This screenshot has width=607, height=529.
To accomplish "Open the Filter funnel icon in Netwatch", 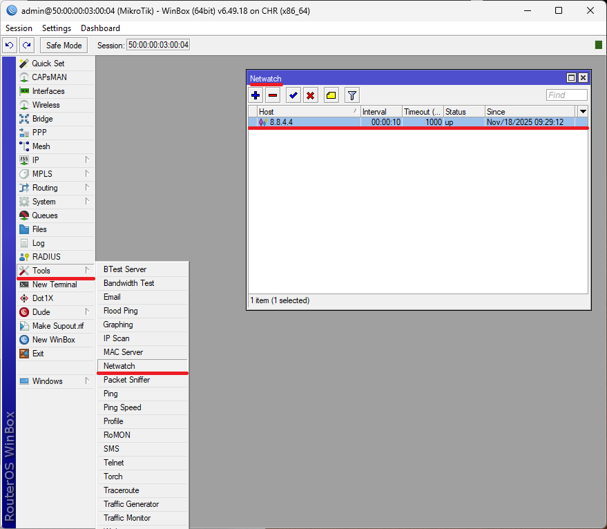I will click(x=351, y=95).
